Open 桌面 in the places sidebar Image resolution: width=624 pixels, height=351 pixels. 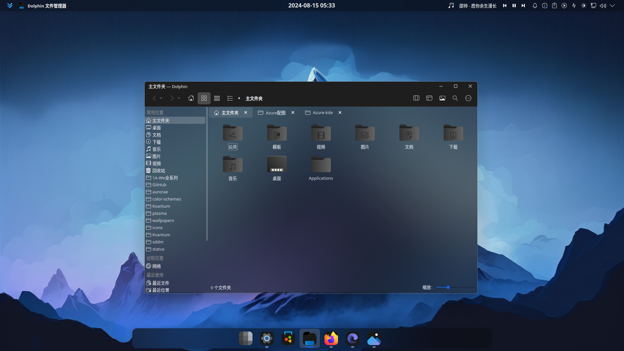pyautogui.click(x=175, y=128)
